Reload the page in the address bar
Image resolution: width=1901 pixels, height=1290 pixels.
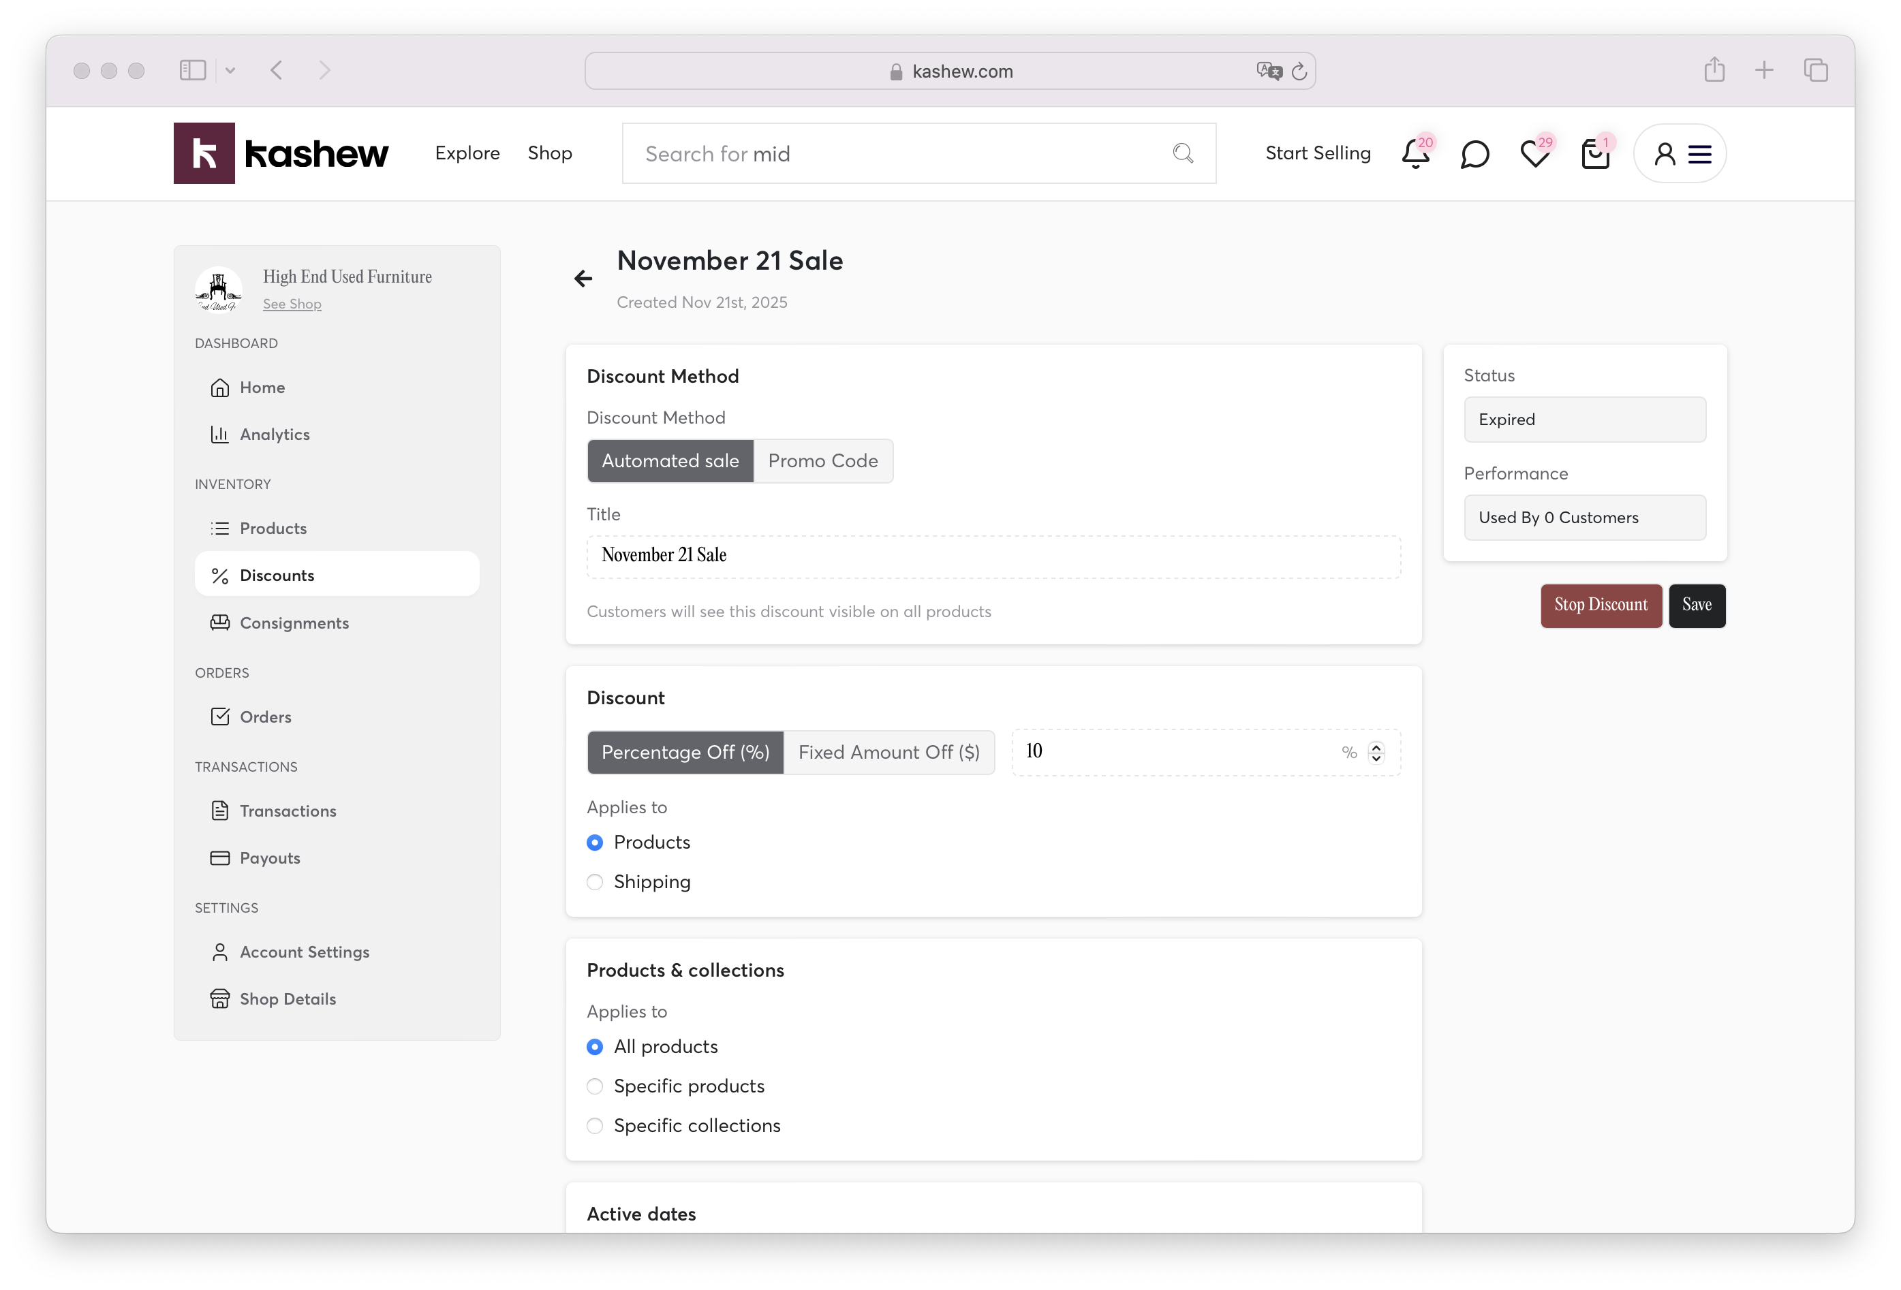pos(1299,72)
